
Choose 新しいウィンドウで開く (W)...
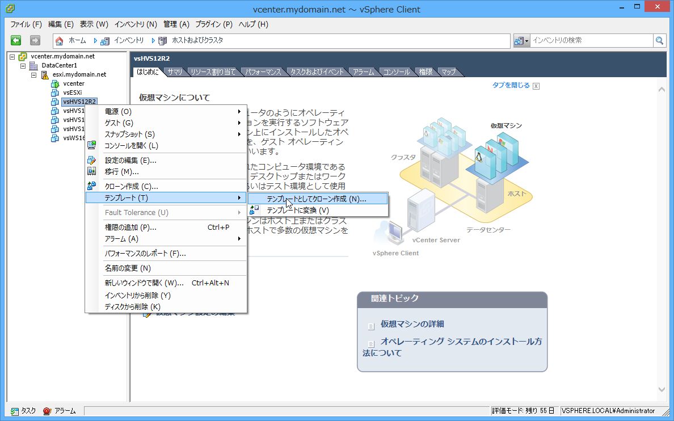166,283
